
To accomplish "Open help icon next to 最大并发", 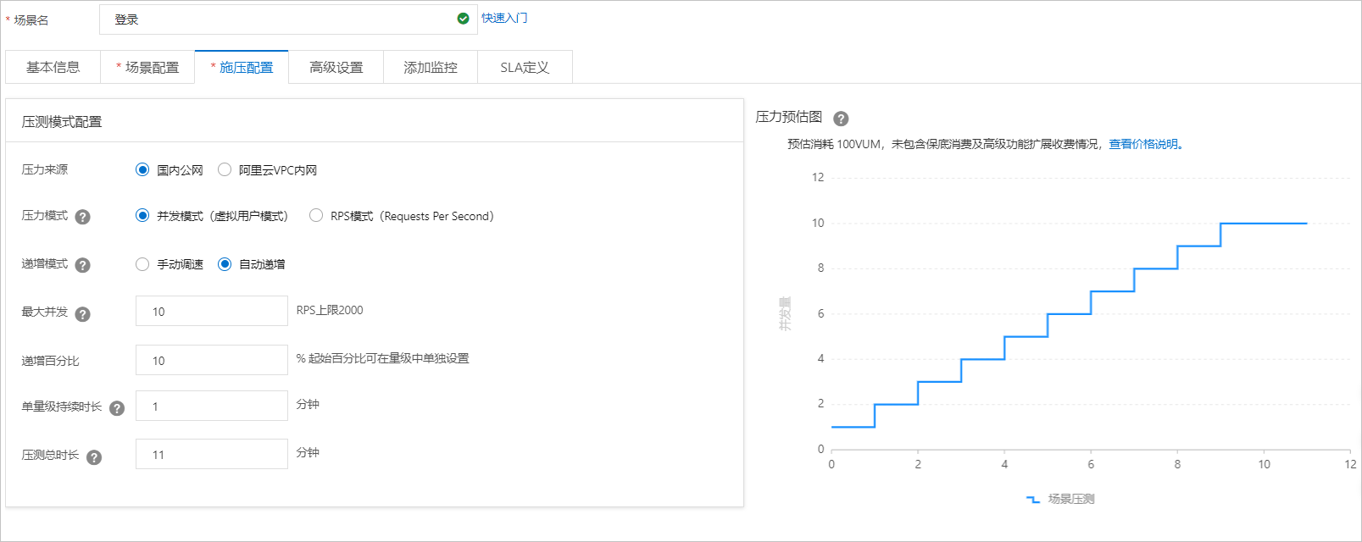I will [82, 314].
